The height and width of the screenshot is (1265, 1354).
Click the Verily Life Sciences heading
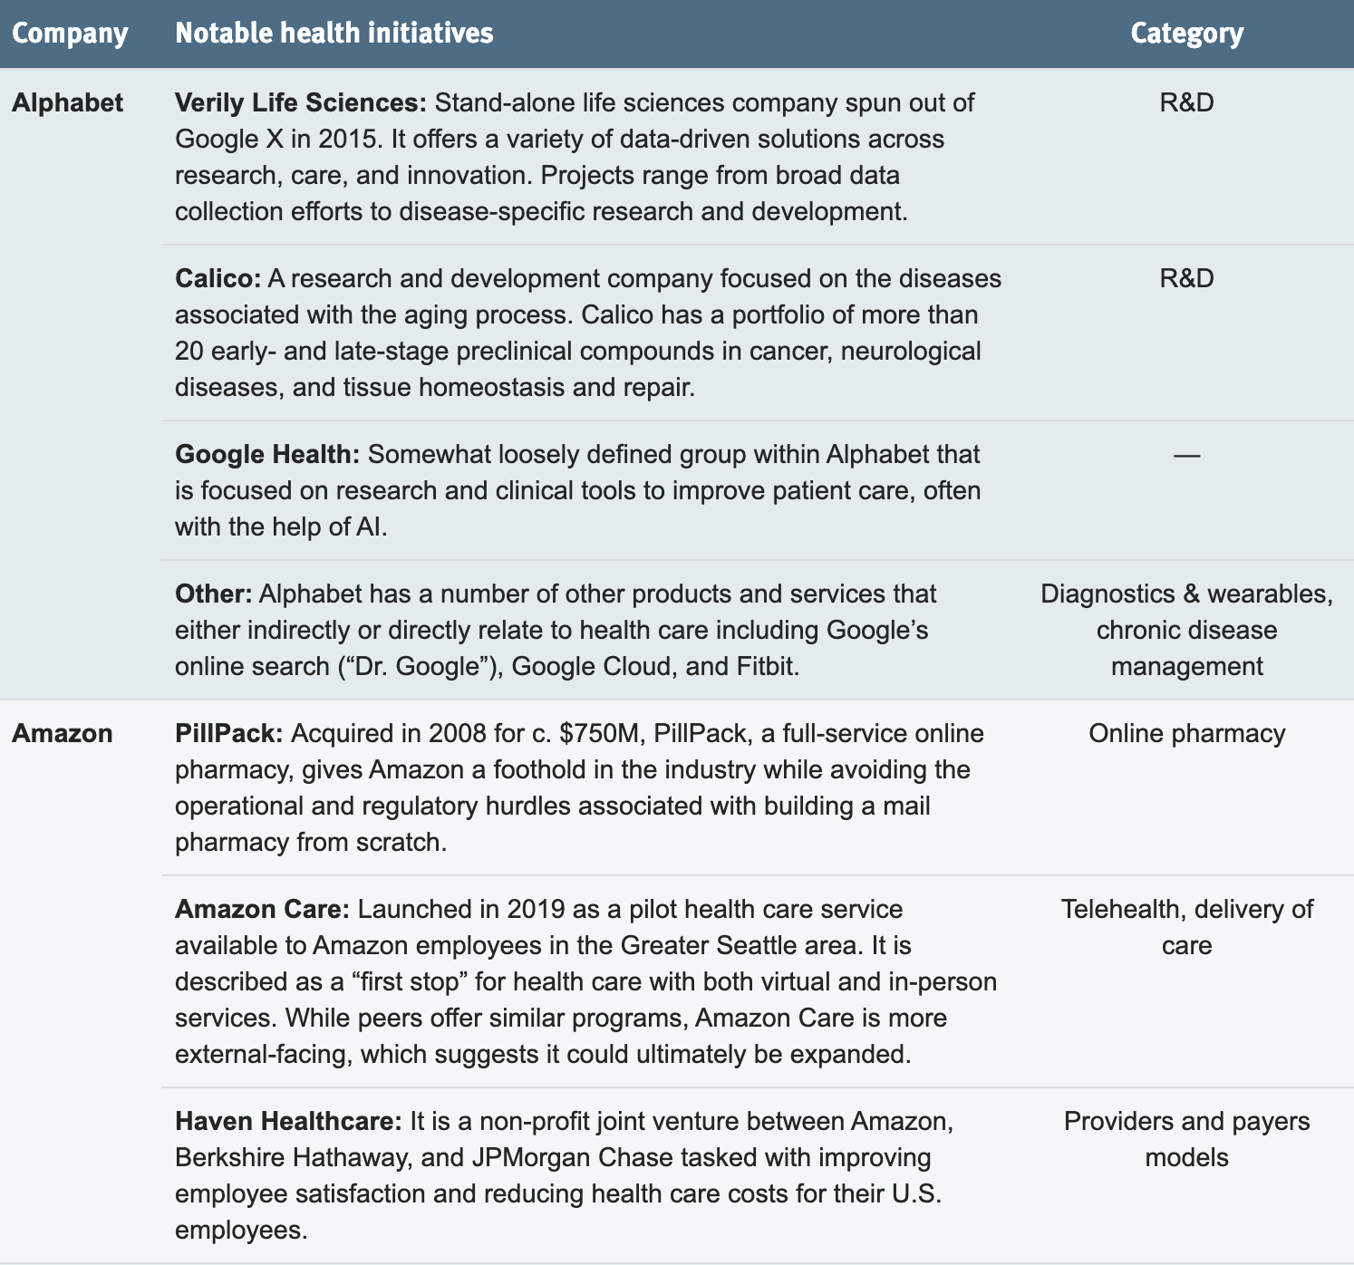coord(300,102)
